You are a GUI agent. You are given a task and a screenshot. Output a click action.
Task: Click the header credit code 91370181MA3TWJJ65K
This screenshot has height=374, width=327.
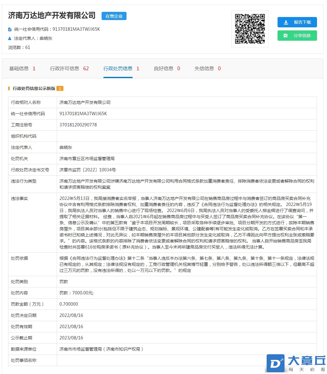76,29
